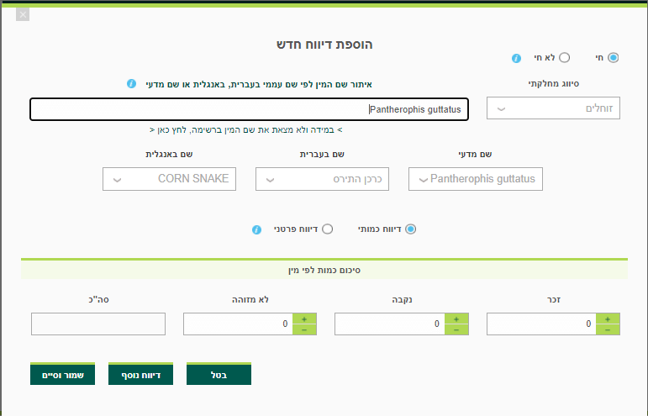The height and width of the screenshot is (416, 648).
Task: Click the לא מזוהה quantity input field
Action: [x=238, y=324]
